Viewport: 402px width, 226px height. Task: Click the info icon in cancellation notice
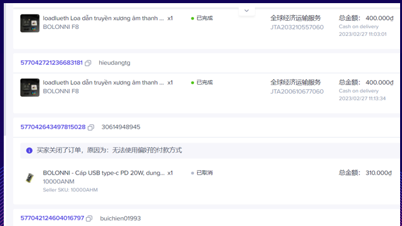(x=30, y=151)
